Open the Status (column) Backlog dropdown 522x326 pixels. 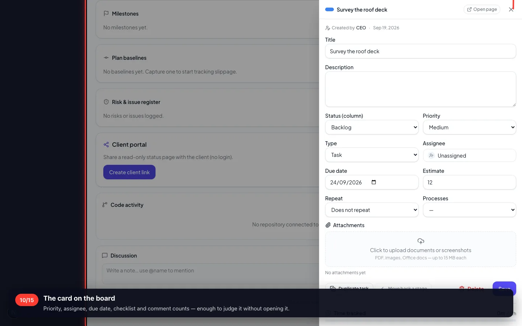tap(372, 127)
